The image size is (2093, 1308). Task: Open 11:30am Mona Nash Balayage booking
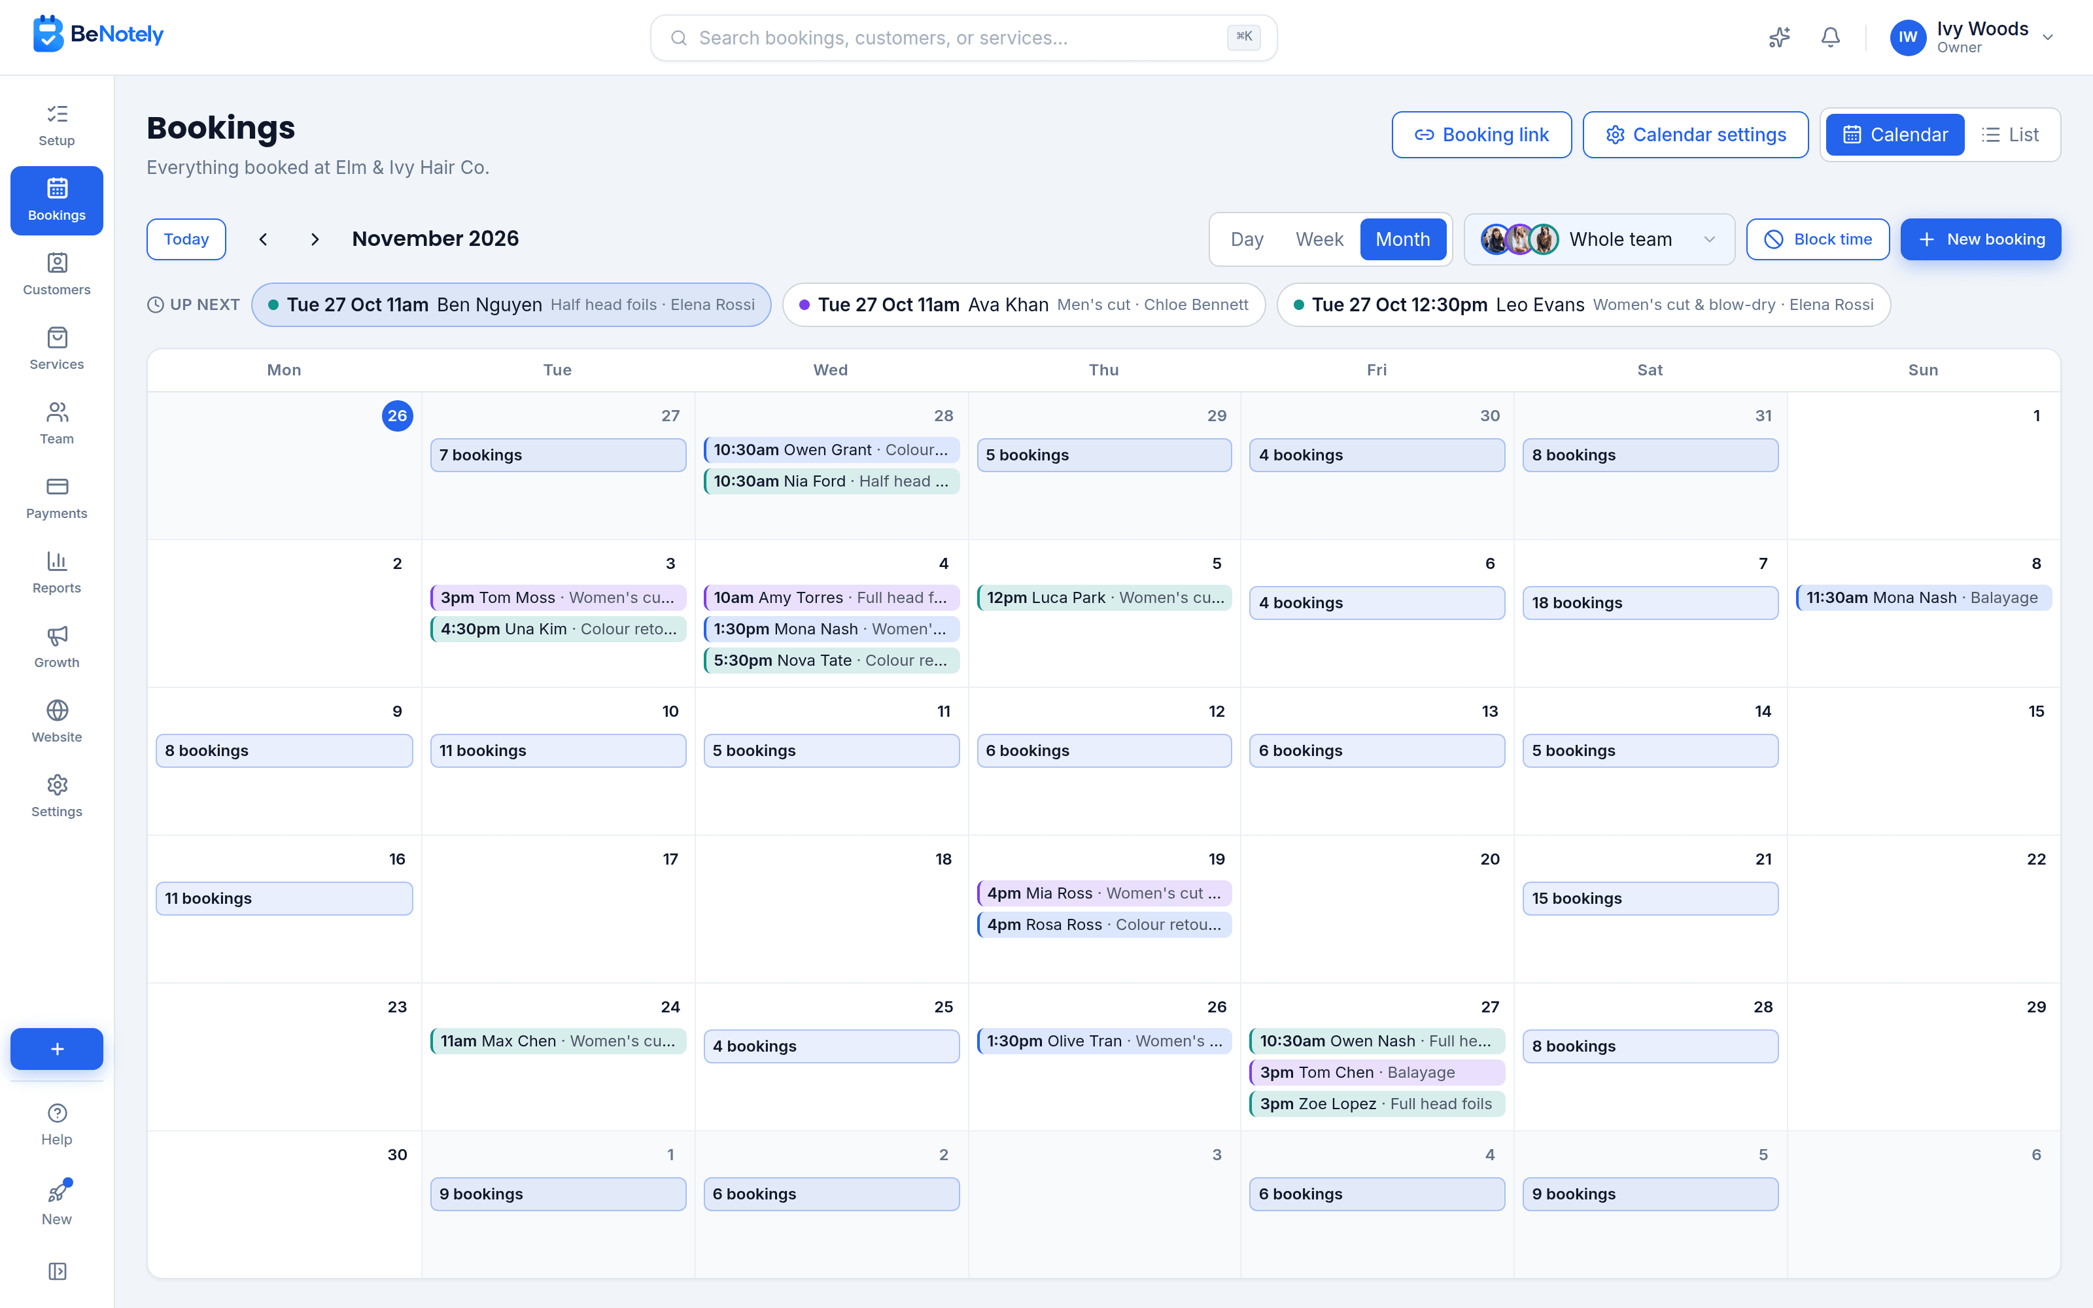1924,598
